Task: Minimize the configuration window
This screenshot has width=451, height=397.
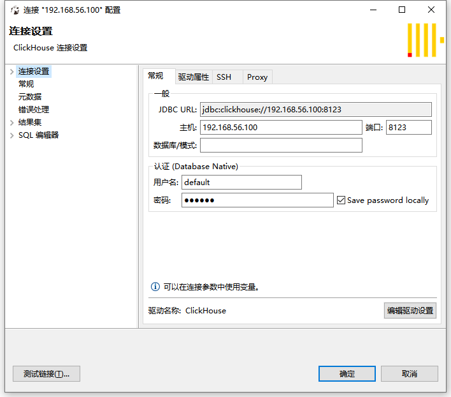Action: 373,10
